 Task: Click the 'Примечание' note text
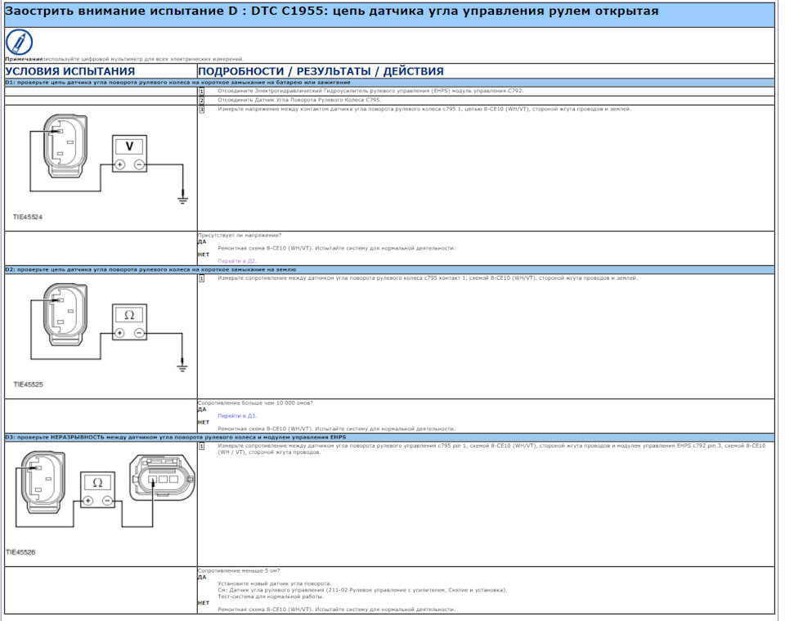(x=124, y=59)
